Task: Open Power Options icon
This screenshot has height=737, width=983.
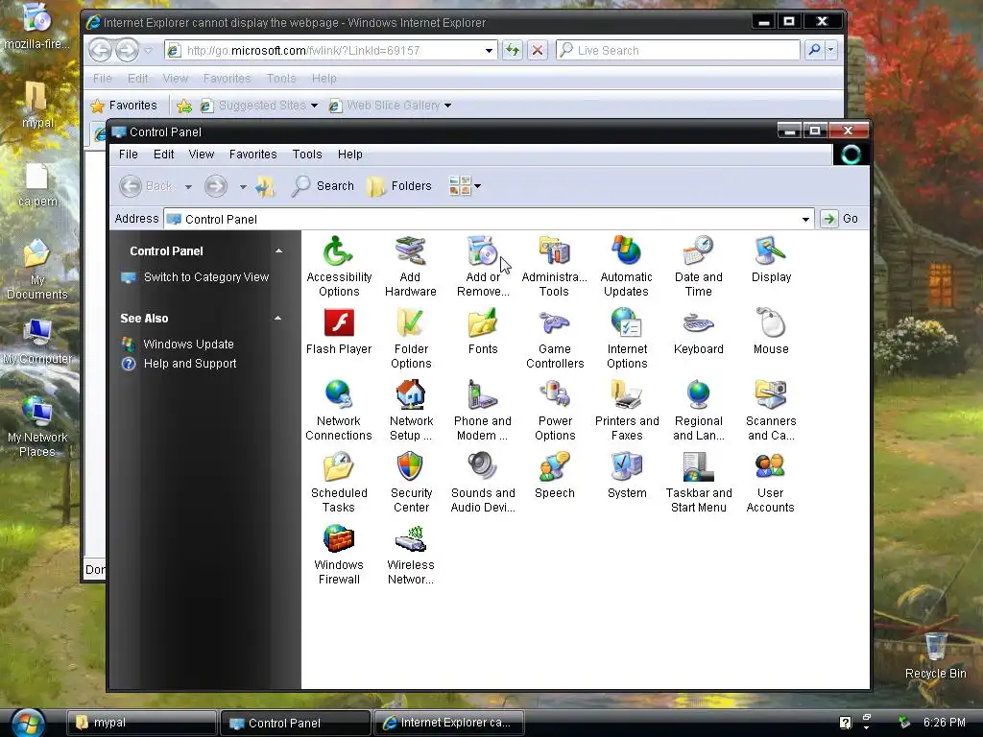Action: [x=555, y=410]
